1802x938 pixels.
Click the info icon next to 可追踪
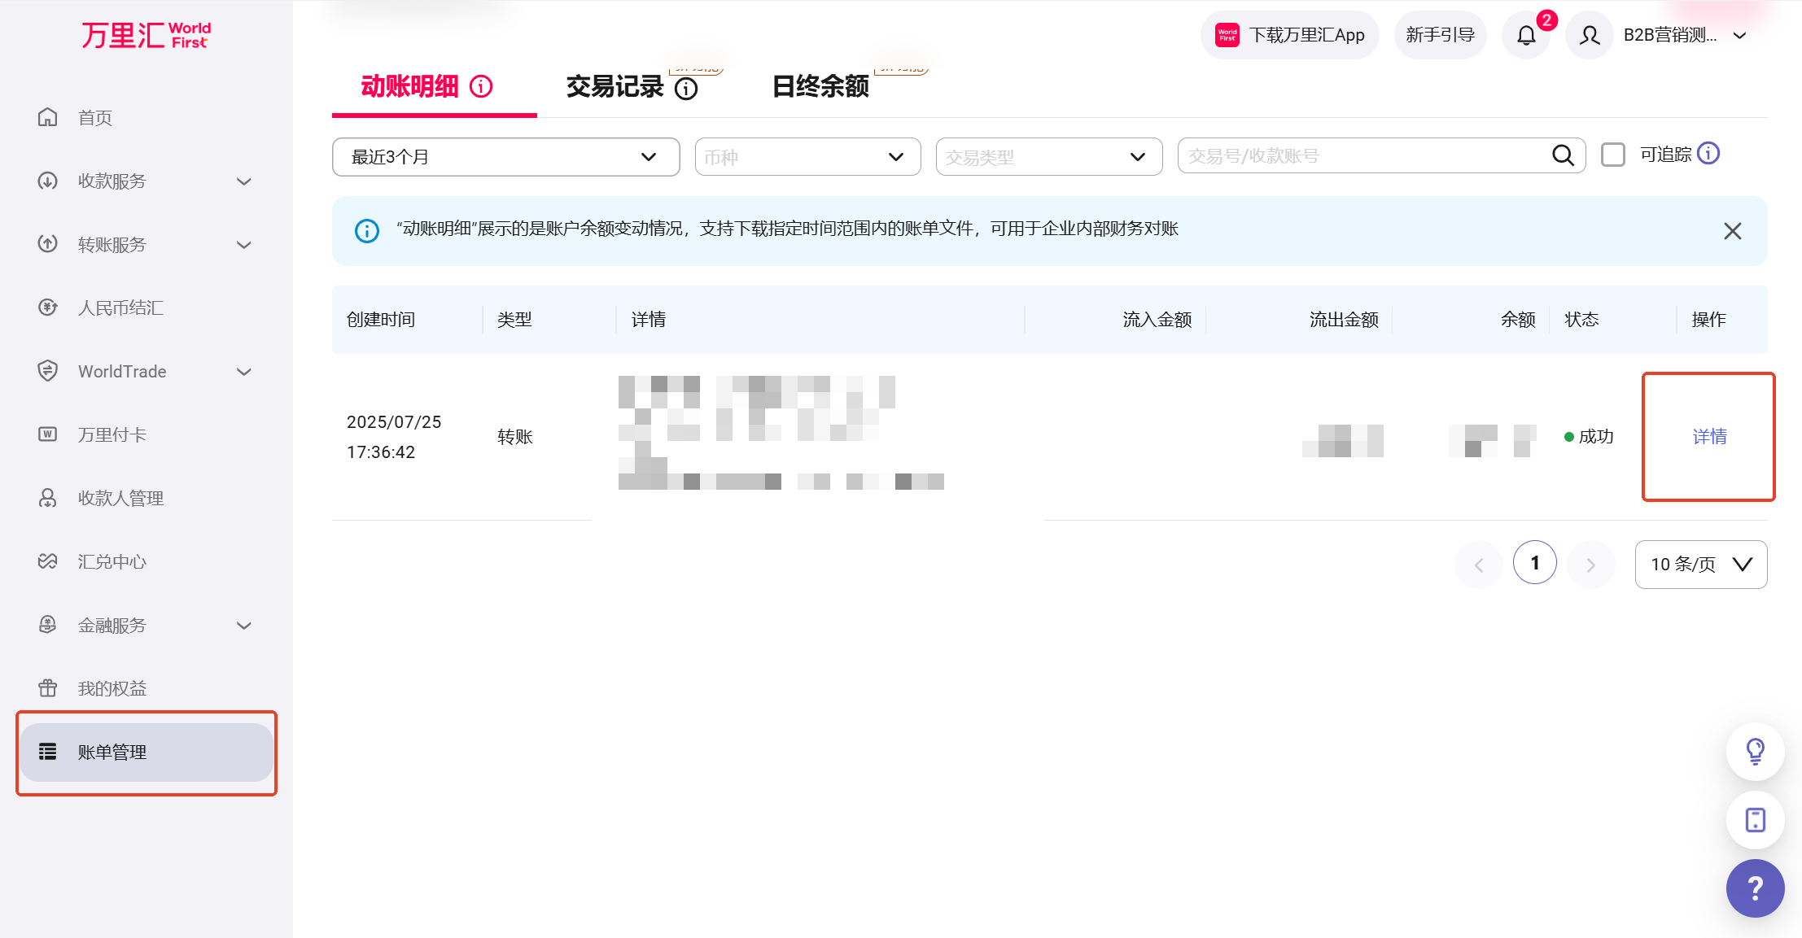pyautogui.click(x=1708, y=154)
